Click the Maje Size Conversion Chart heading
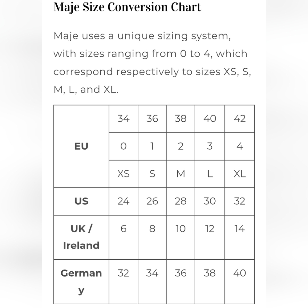The image size is (308, 308). click(x=127, y=7)
